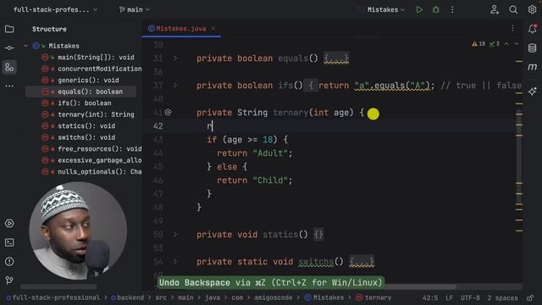
Task: Open the Project folder tool window
Action: click(x=9, y=29)
